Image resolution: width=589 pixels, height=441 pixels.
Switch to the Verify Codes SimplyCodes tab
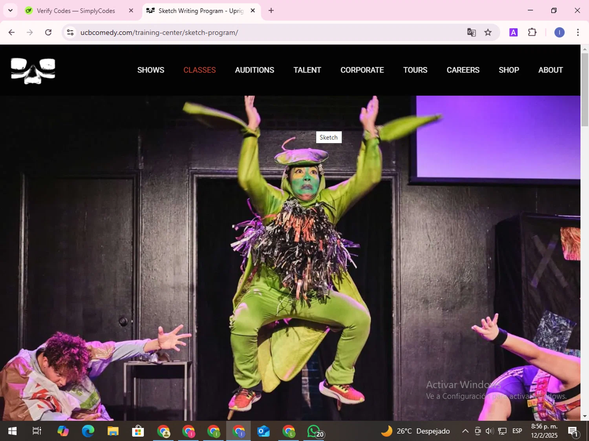pos(76,11)
